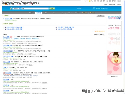
Task: Click small game info banner at top right
Action: [114, 17]
